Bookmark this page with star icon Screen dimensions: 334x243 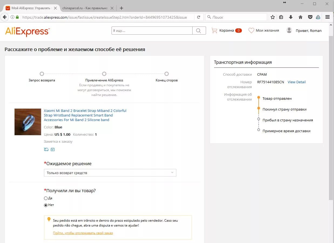273,17
